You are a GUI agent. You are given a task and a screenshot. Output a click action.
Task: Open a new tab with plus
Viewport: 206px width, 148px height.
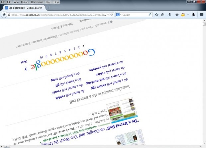point(49,8)
